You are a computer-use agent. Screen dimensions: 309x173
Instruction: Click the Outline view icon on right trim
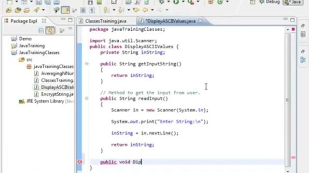pyautogui.click(x=303, y=60)
